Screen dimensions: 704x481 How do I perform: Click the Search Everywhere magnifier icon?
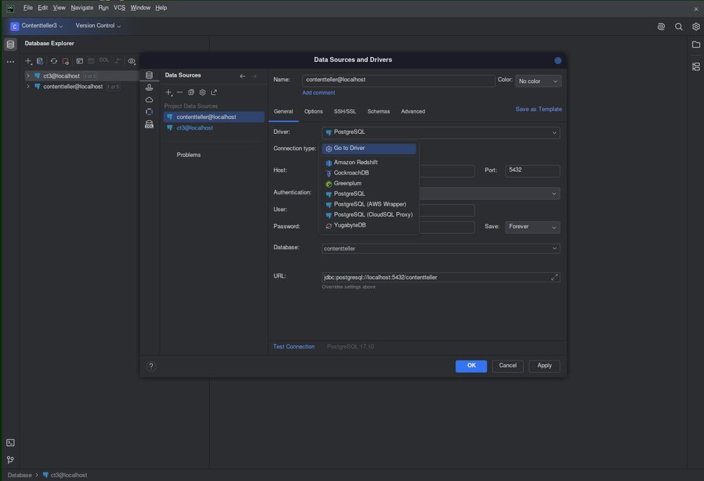[679, 27]
